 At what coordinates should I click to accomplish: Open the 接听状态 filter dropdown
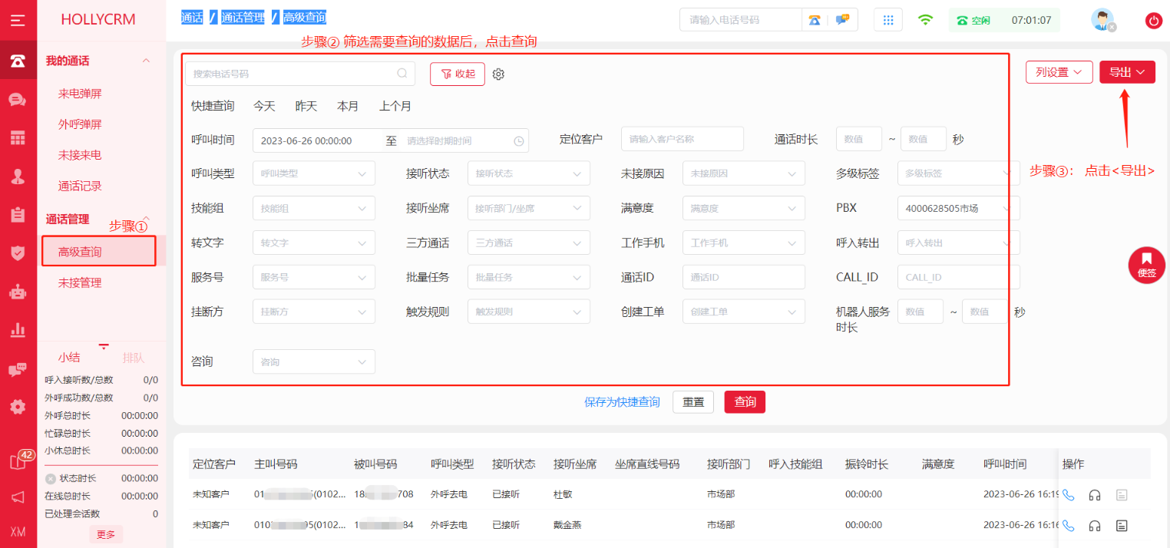click(529, 173)
